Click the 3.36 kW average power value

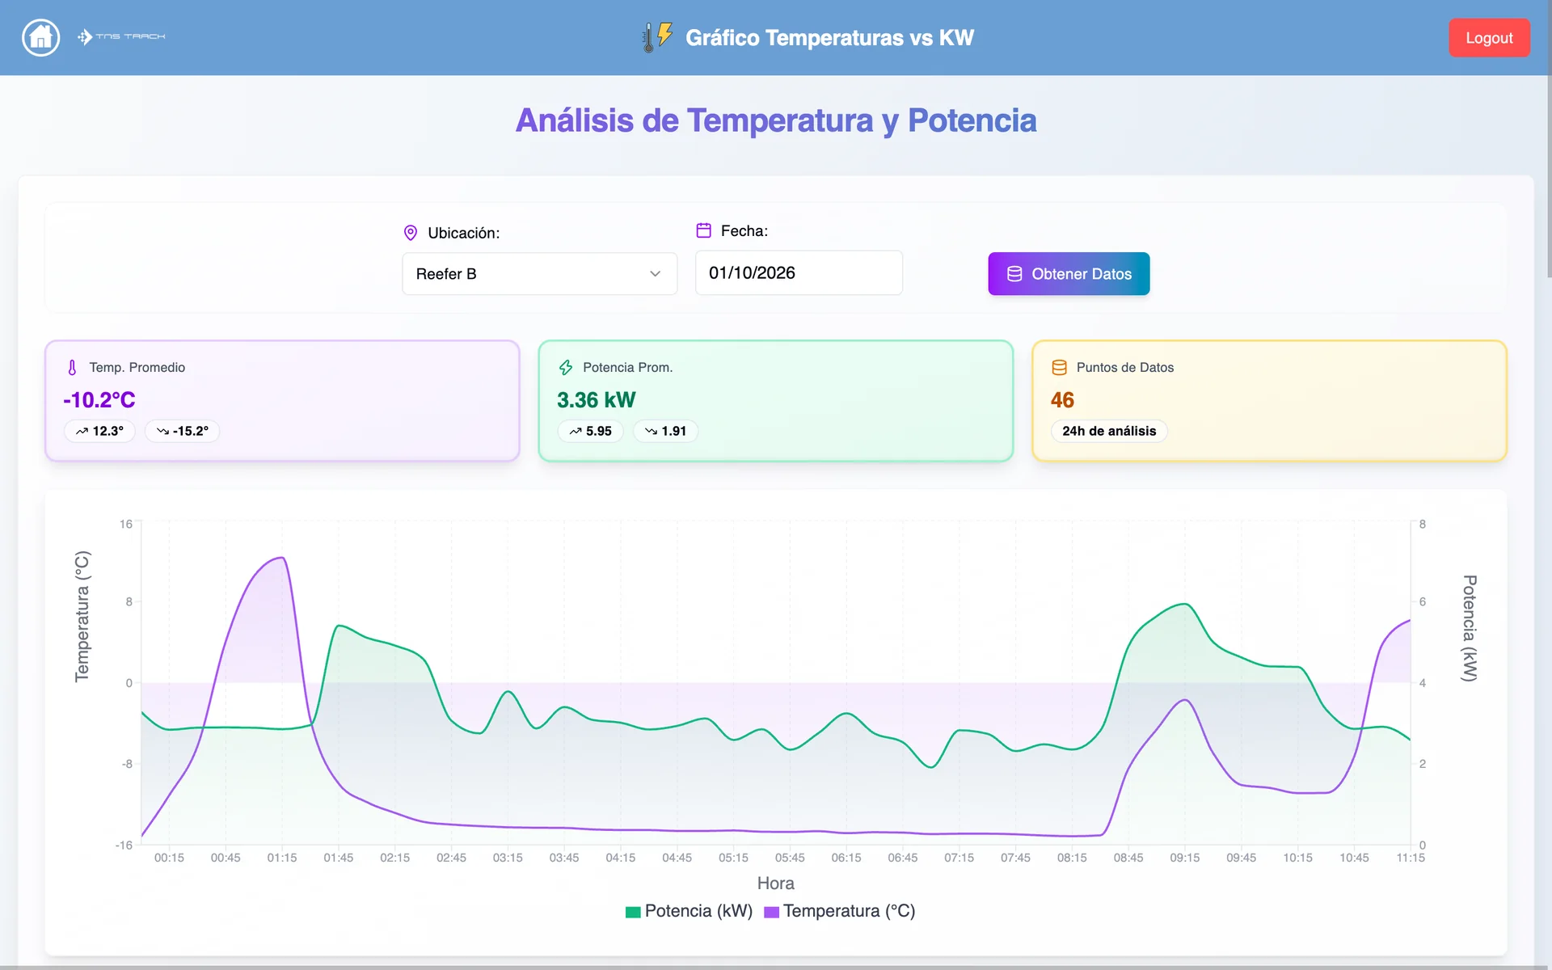[597, 400]
